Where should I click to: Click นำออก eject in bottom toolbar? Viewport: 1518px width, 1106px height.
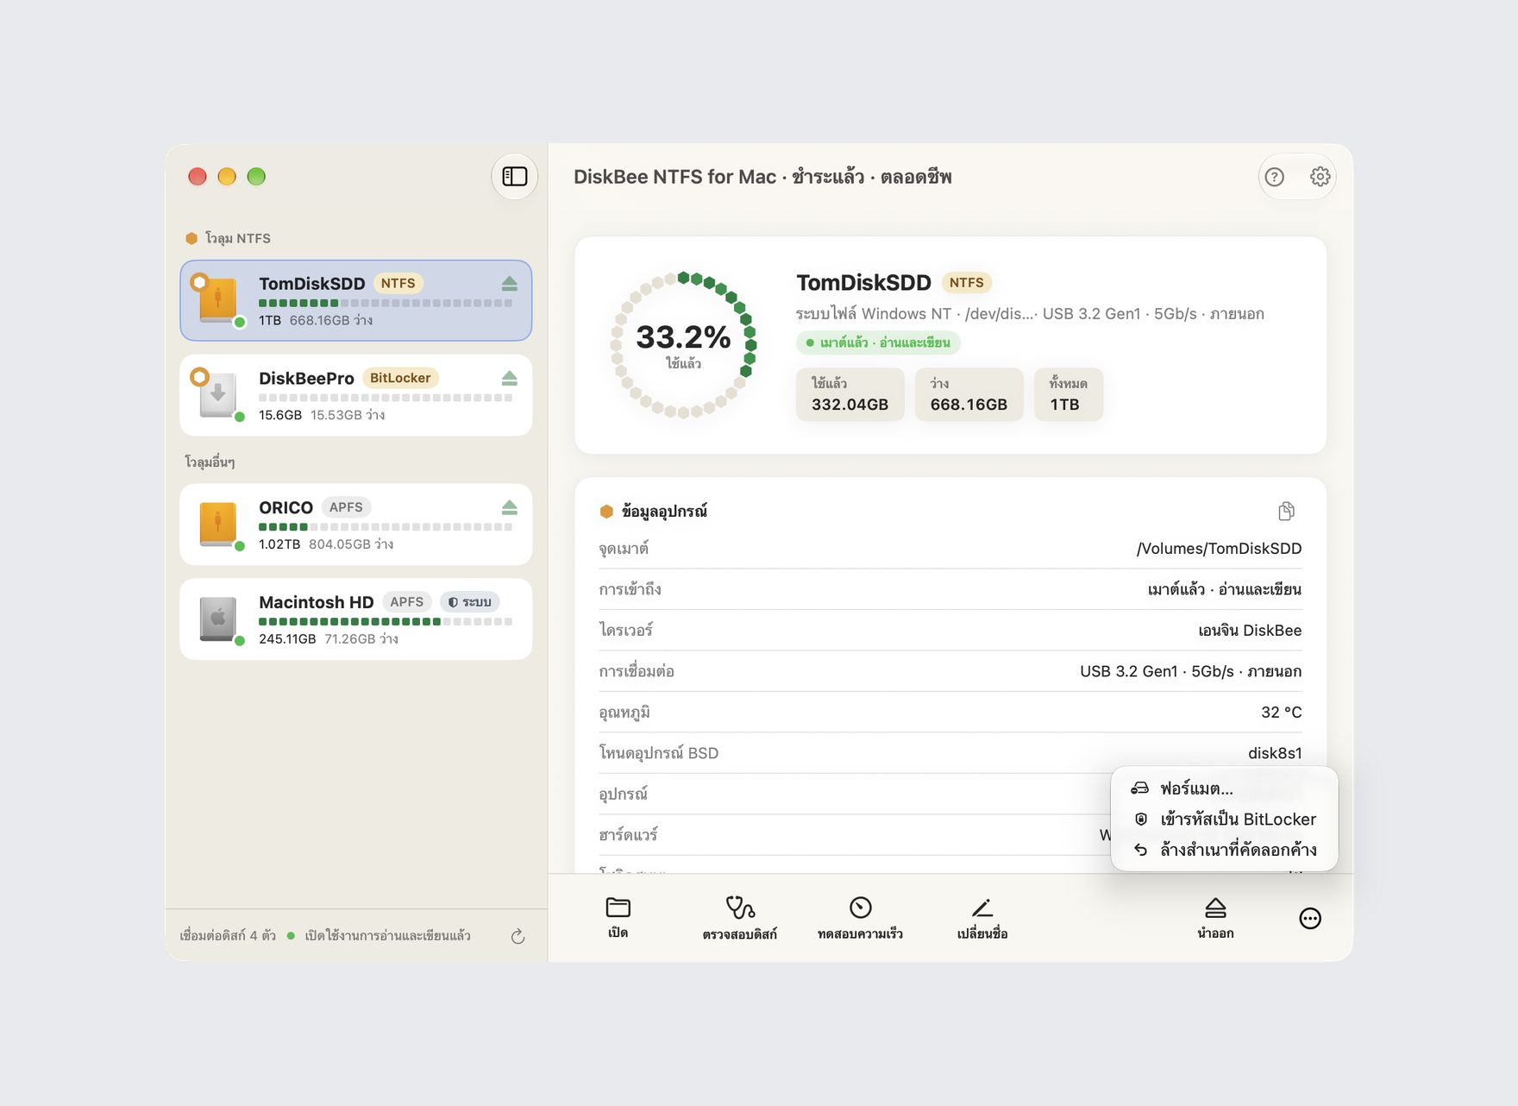pyautogui.click(x=1215, y=918)
